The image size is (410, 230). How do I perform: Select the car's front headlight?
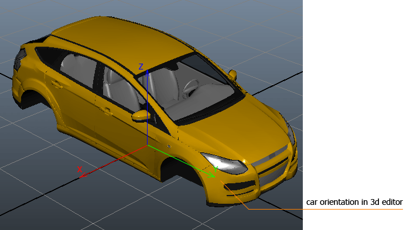coord(224,163)
